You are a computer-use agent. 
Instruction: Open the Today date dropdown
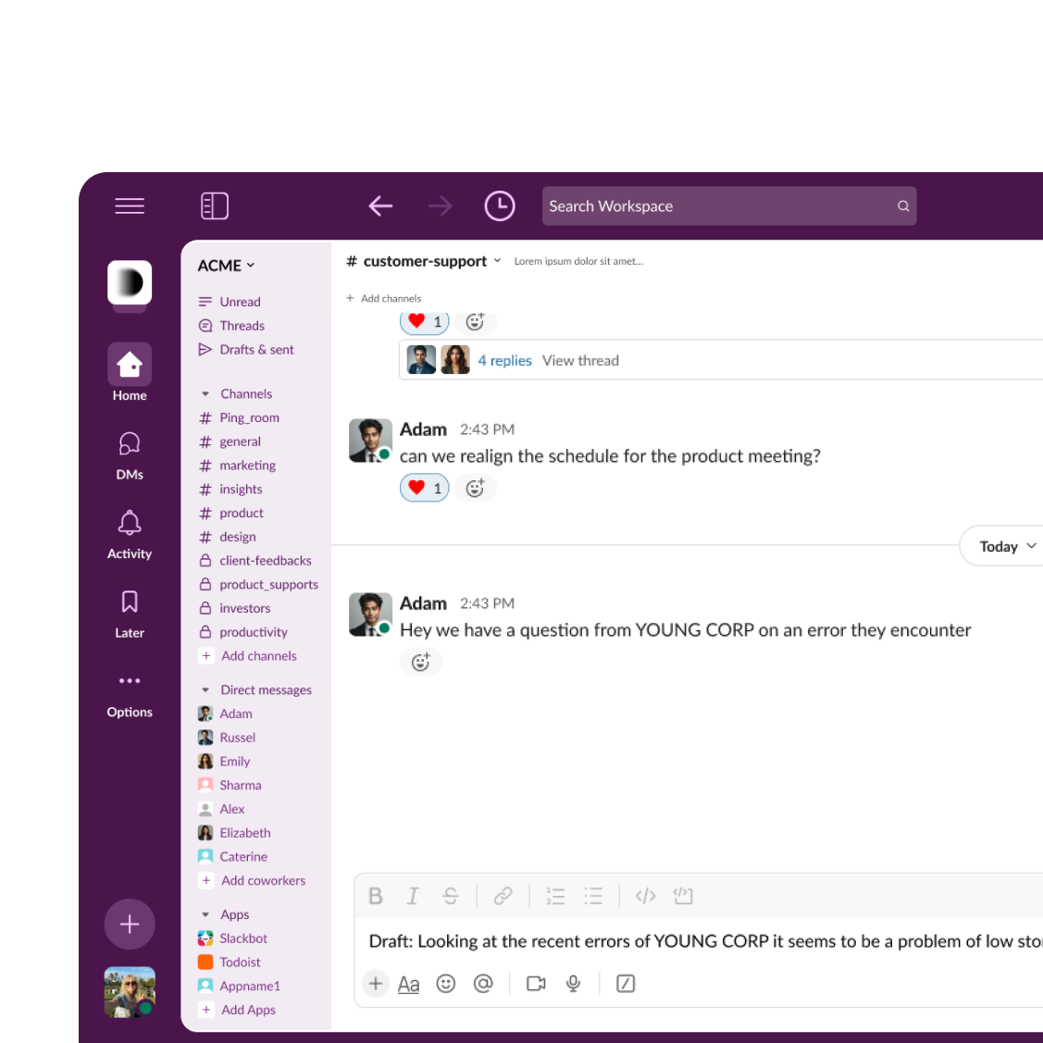tap(1000, 545)
